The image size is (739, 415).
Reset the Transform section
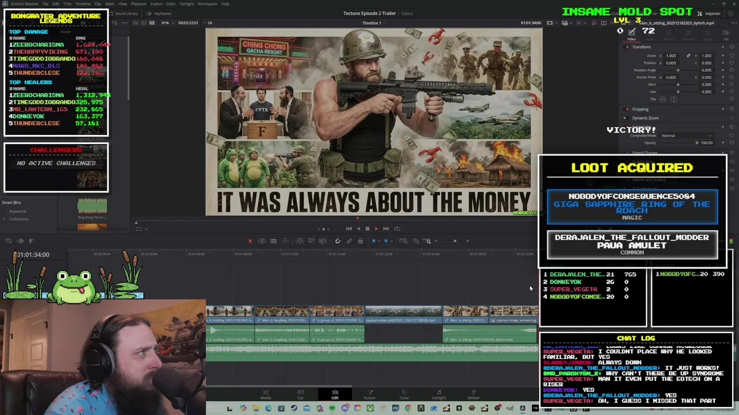tap(732, 47)
